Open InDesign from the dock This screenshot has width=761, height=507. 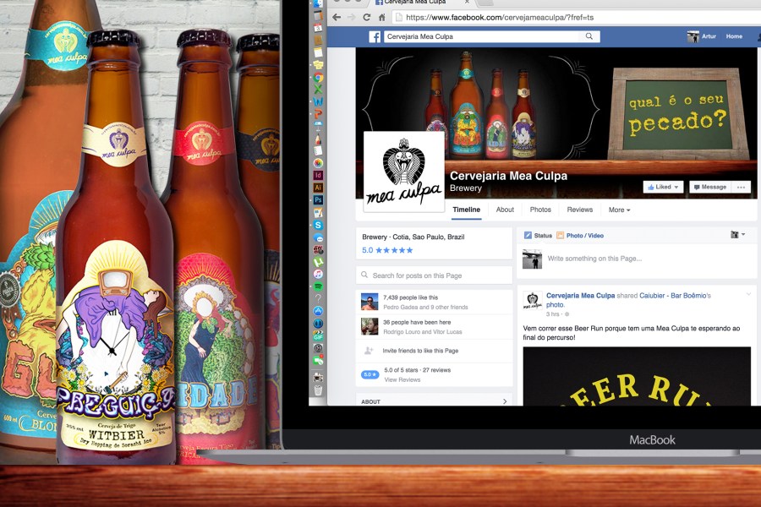tap(318, 174)
